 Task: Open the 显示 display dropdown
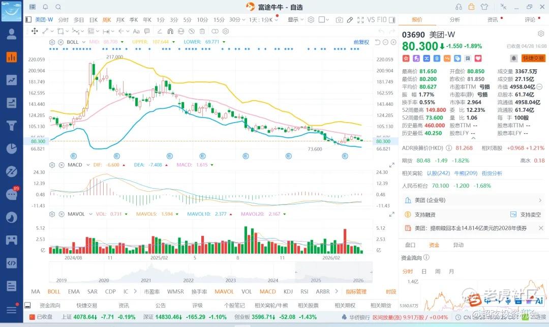point(295,20)
